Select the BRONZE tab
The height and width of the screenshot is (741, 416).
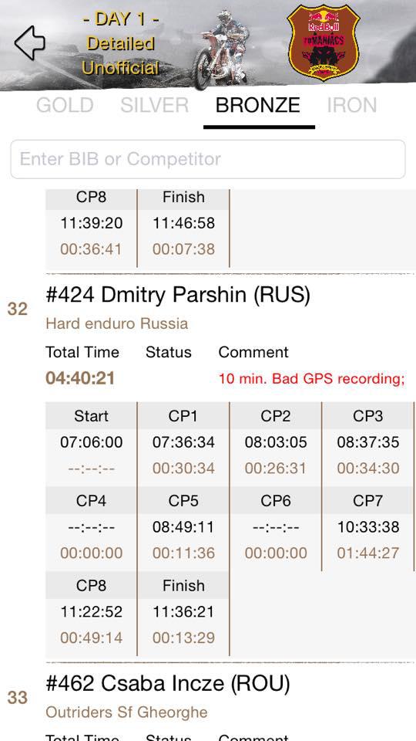coord(258,105)
